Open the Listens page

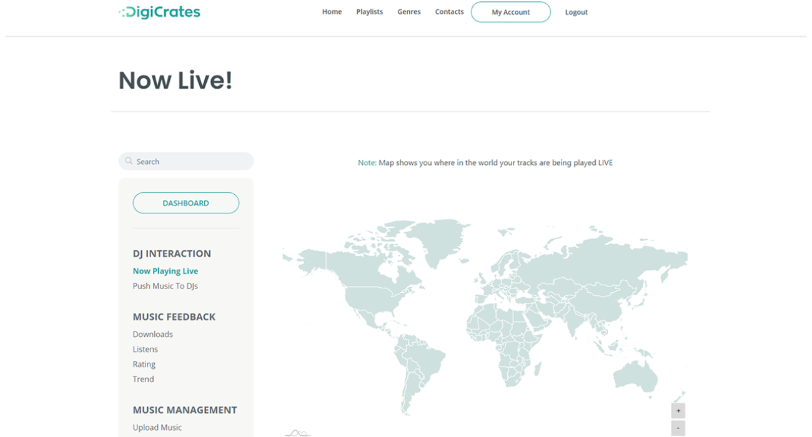coord(145,349)
